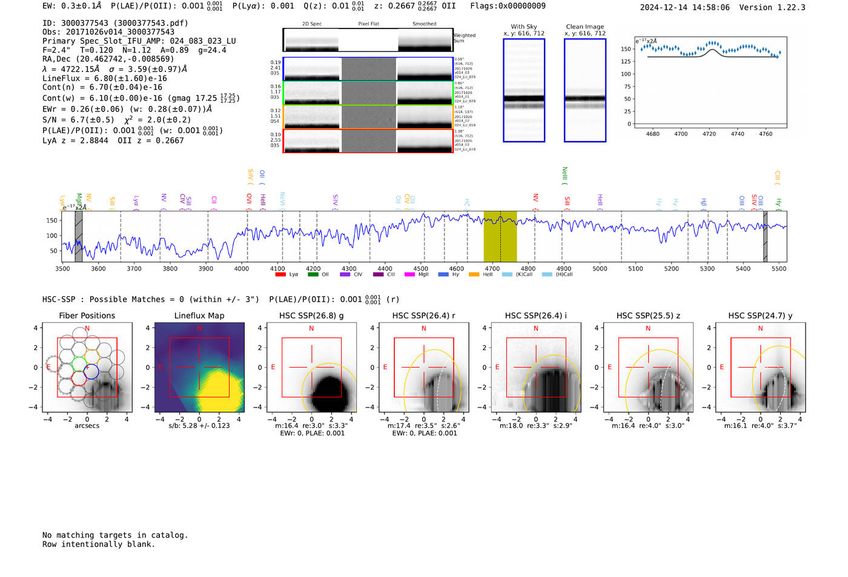Viewport: 848px width, 577px height.
Task: Click the "Pixel Flat" column header
Action: [x=368, y=24]
